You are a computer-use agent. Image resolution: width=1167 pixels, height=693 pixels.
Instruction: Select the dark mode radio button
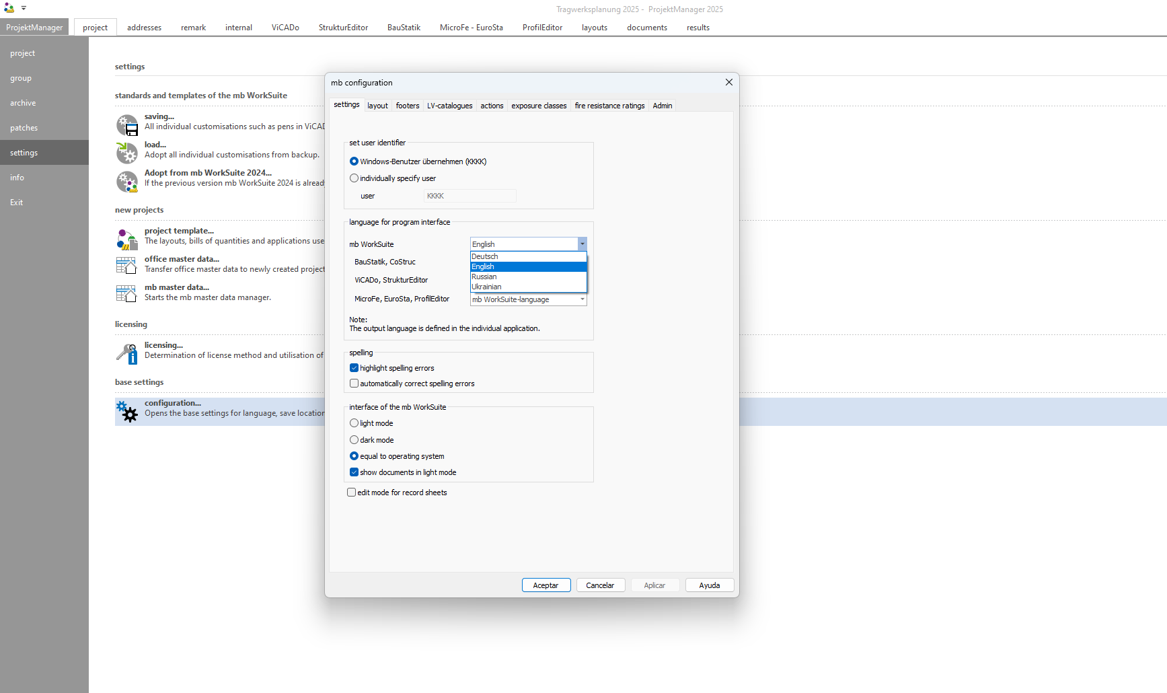tap(354, 440)
